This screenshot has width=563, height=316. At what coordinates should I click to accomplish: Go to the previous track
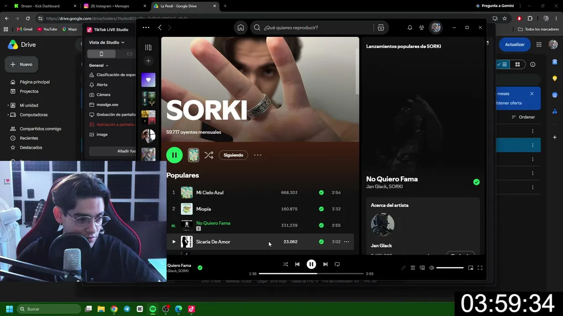(x=297, y=264)
